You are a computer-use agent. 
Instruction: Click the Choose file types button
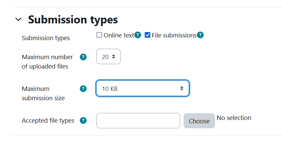coord(199,121)
